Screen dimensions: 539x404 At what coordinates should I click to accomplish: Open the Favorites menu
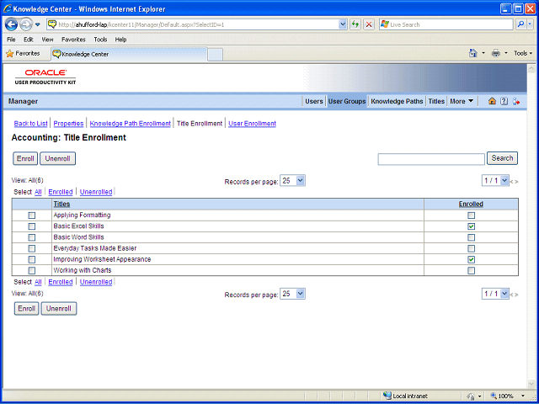[x=73, y=40]
